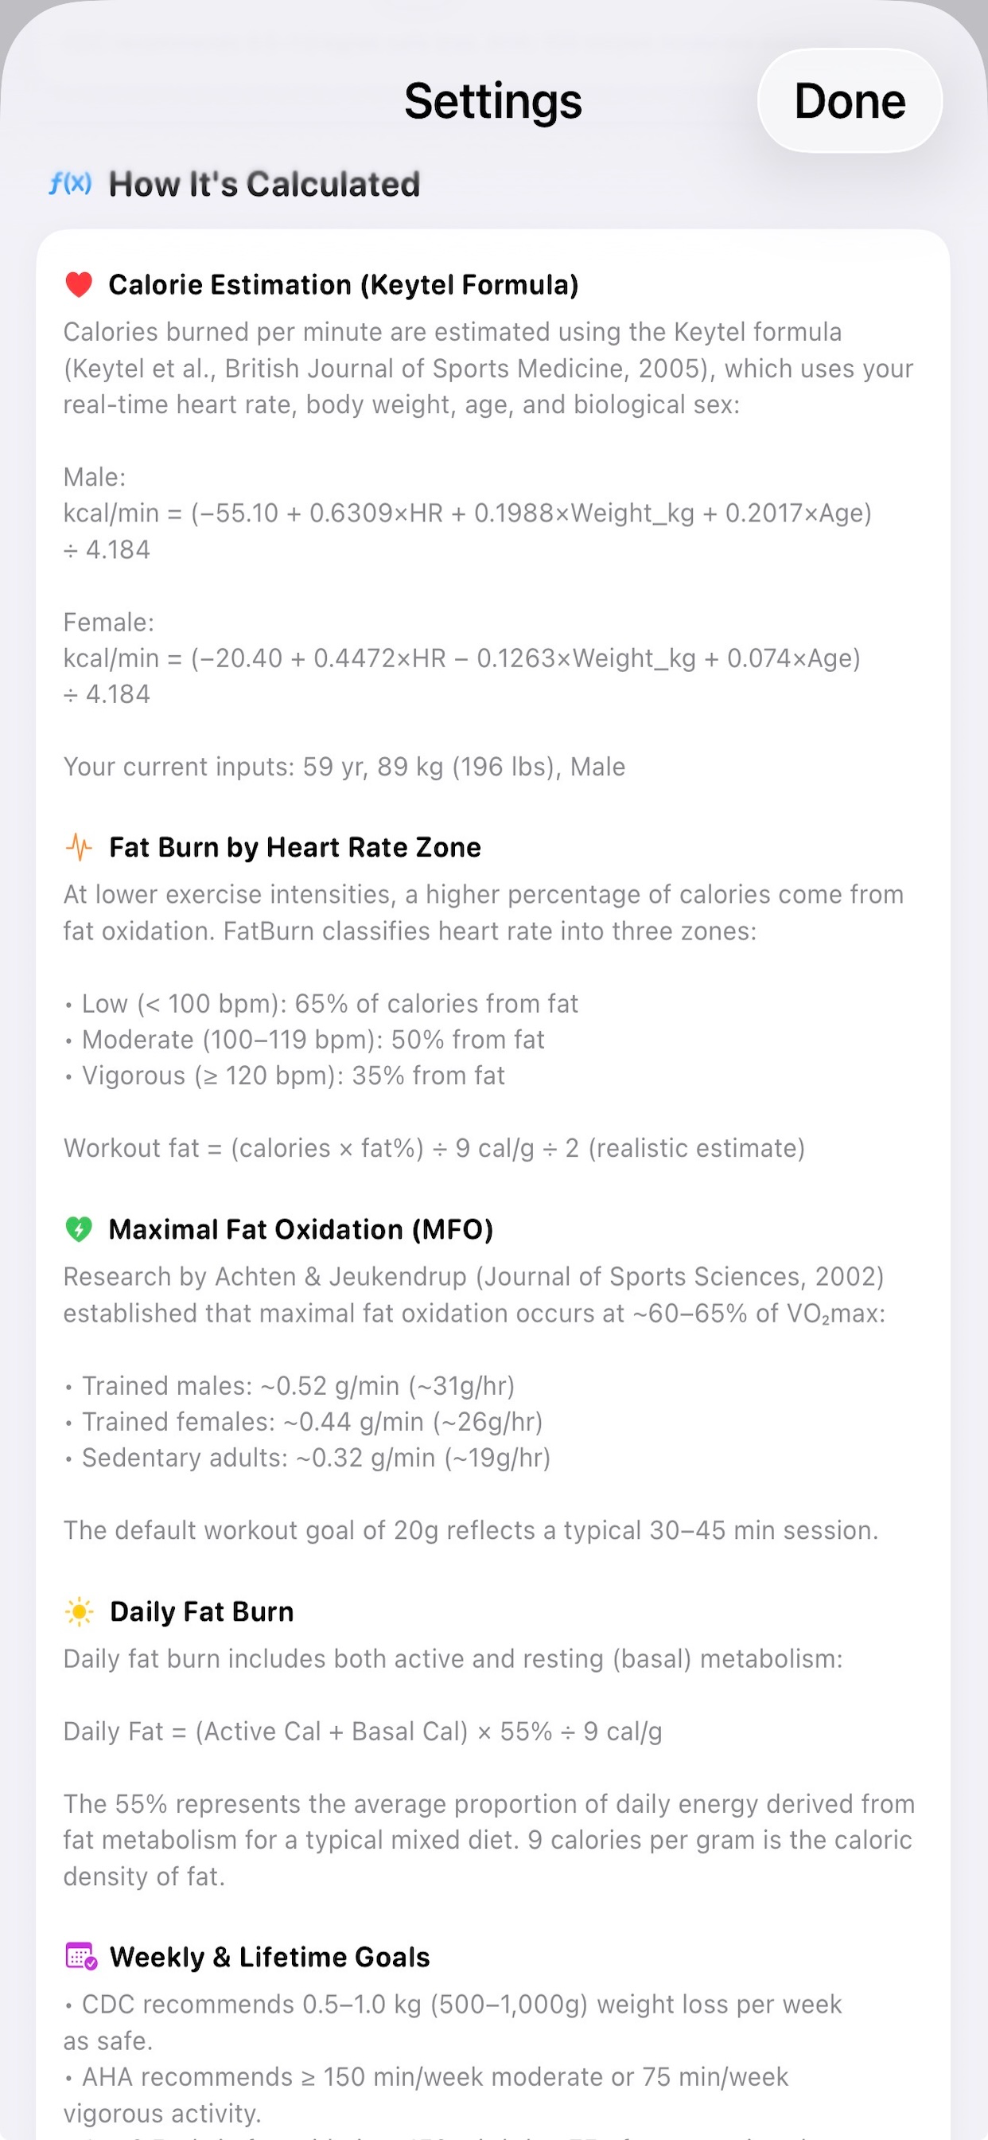Click the Sedentary adults bullet line

click(x=307, y=1458)
